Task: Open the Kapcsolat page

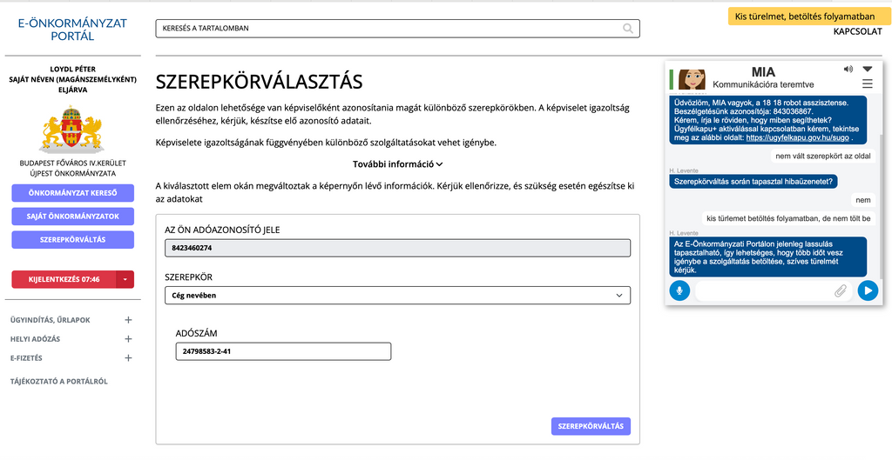Action: [x=857, y=31]
